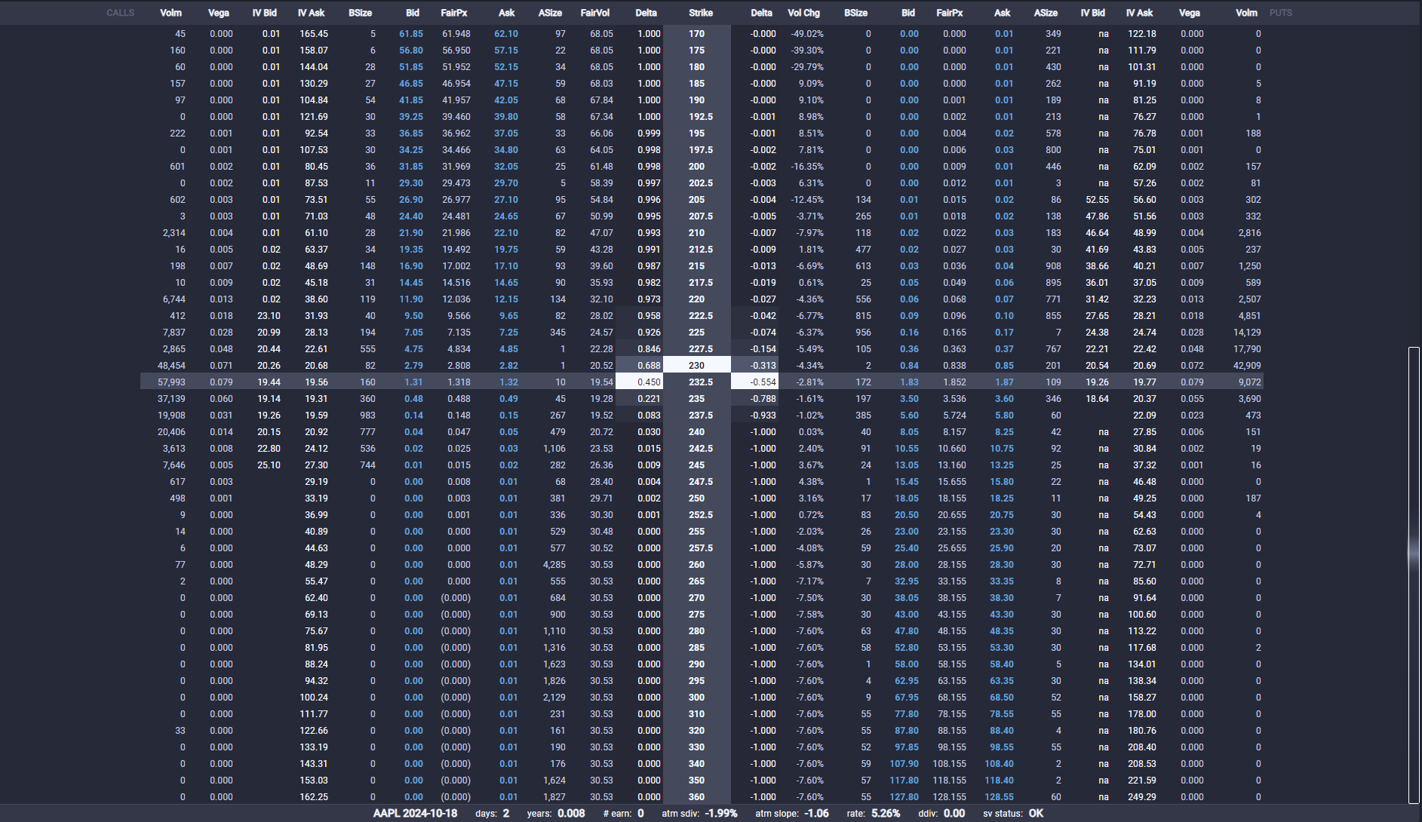Click AAPL 2024-10-18 expiry label

[415, 814]
